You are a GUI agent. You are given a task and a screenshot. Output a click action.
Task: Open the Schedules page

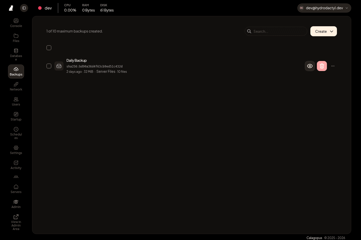coord(16,133)
